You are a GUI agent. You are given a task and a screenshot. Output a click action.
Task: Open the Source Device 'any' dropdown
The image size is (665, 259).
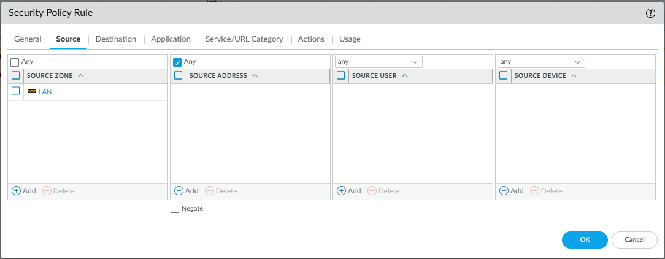pyautogui.click(x=540, y=62)
